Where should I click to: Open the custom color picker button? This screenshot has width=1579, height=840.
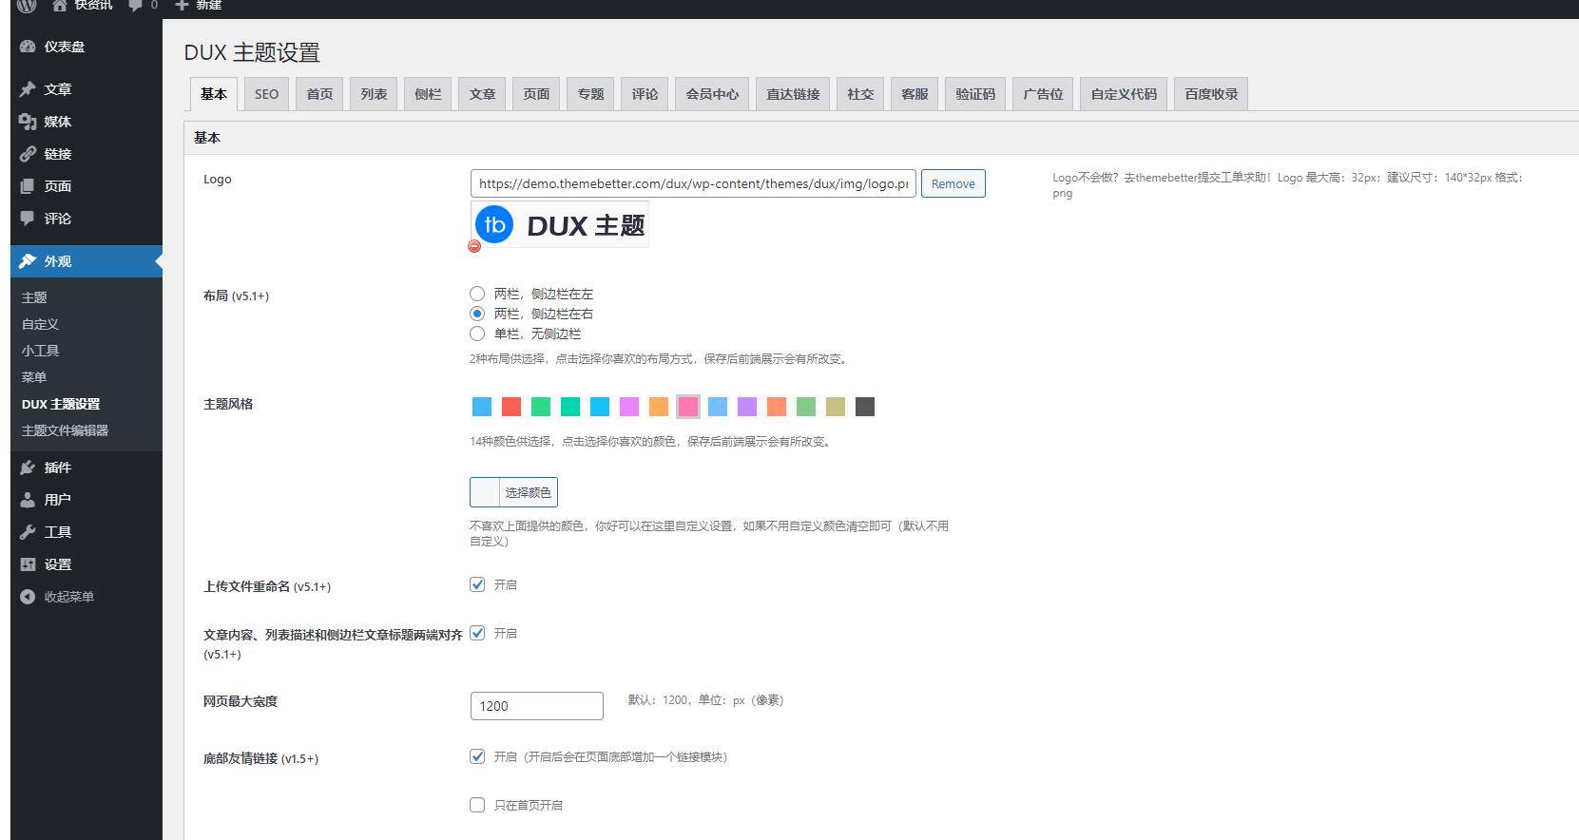coord(513,492)
